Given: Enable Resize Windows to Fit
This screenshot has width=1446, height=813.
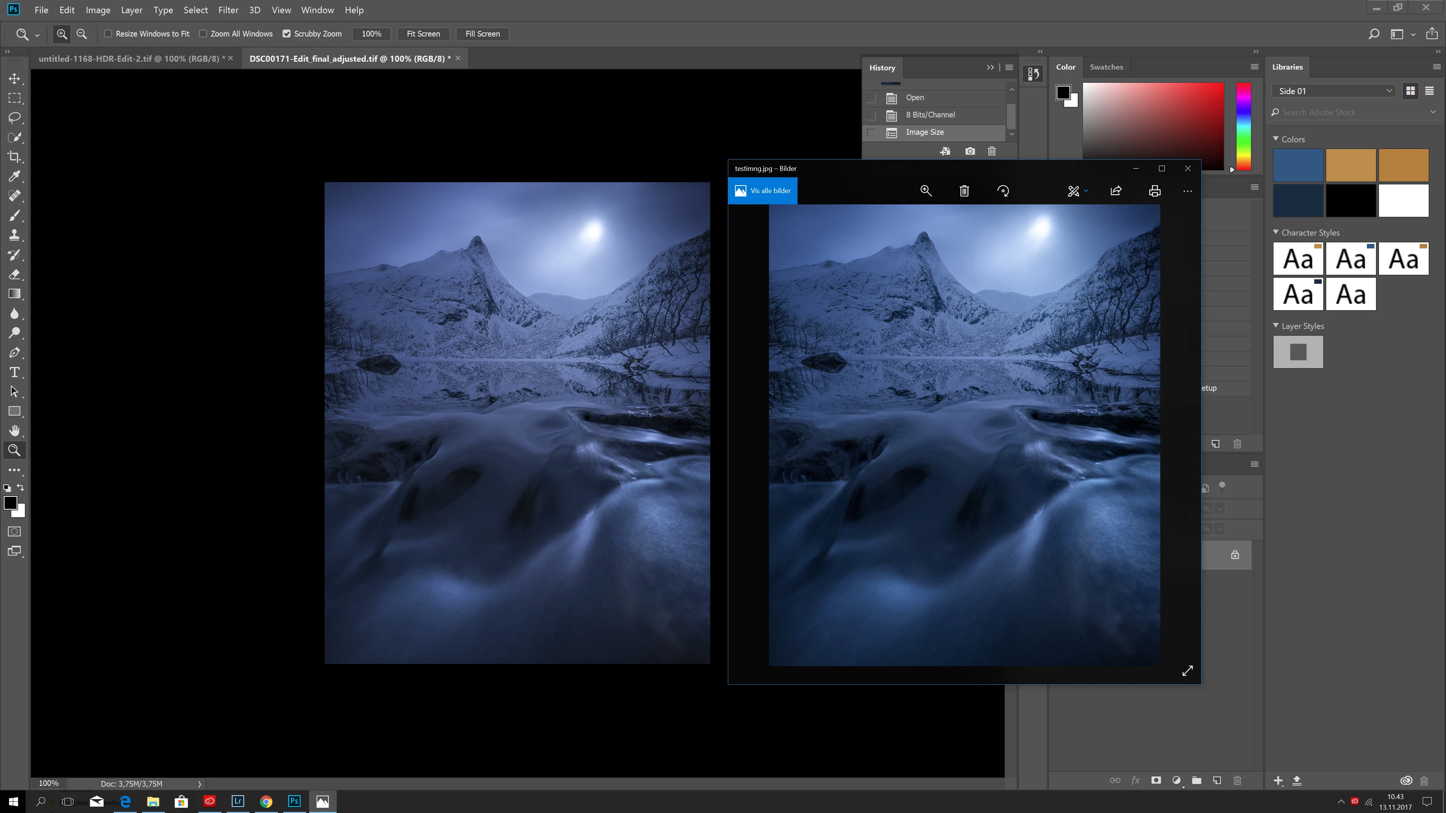Looking at the screenshot, I should [108, 33].
